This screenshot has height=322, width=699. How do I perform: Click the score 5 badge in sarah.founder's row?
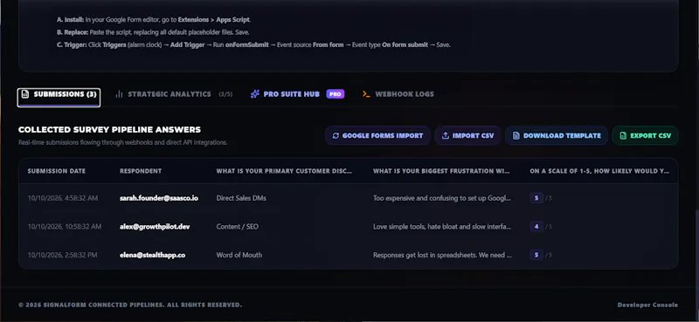[536, 198]
